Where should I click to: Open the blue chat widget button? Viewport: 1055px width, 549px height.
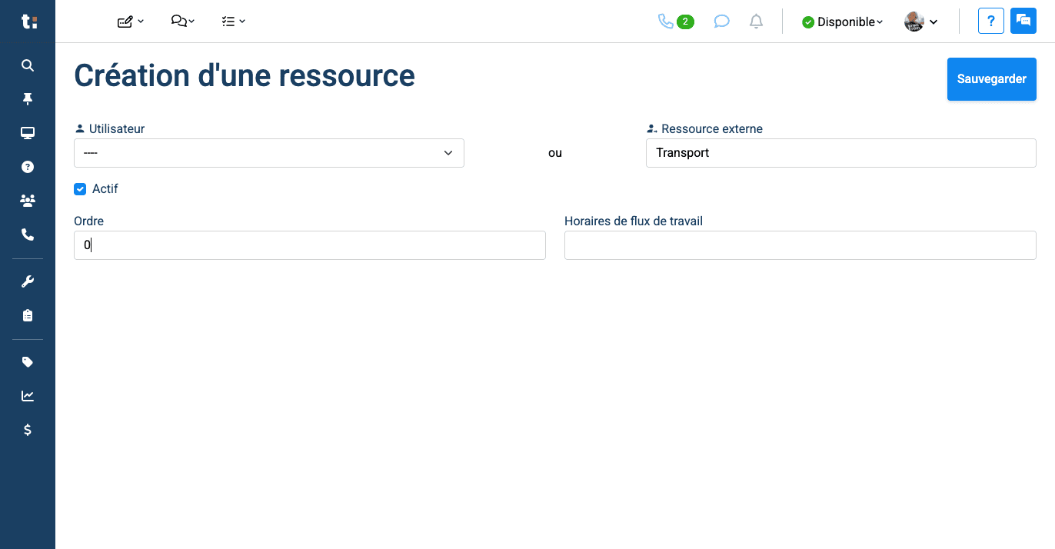tap(1023, 21)
